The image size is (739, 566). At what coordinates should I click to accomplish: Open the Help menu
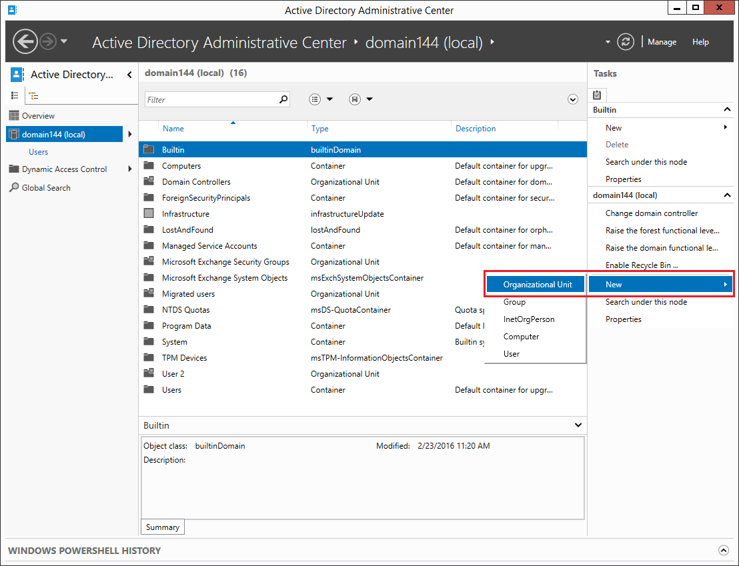click(x=700, y=42)
